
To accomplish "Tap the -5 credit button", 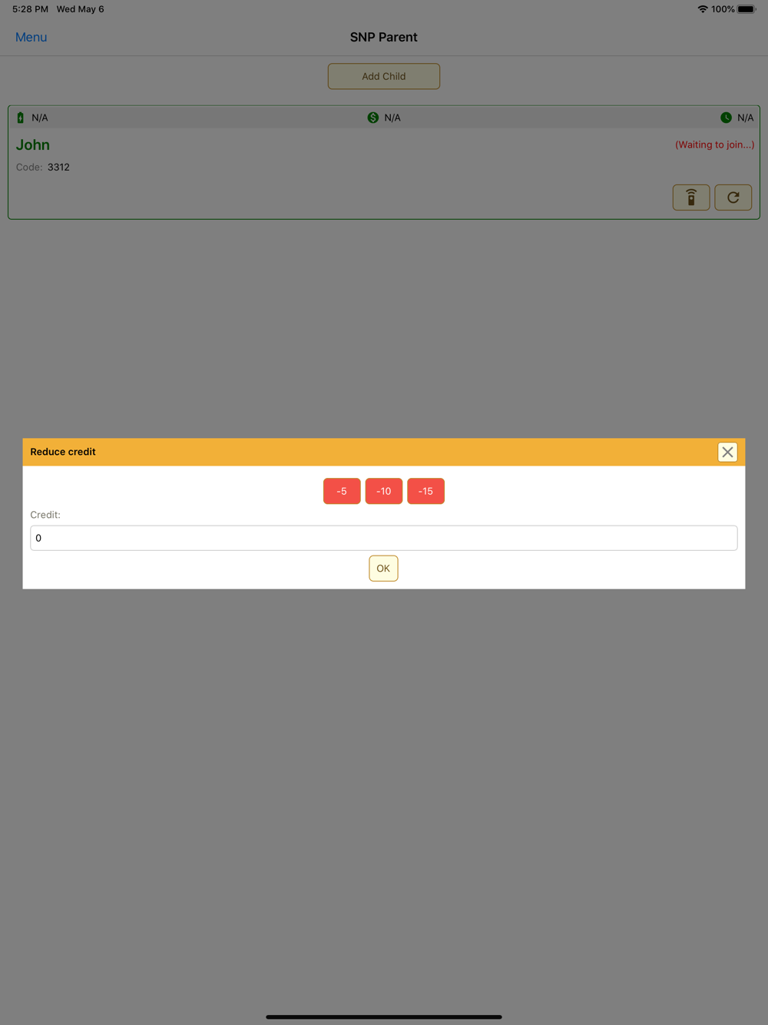I will click(342, 491).
